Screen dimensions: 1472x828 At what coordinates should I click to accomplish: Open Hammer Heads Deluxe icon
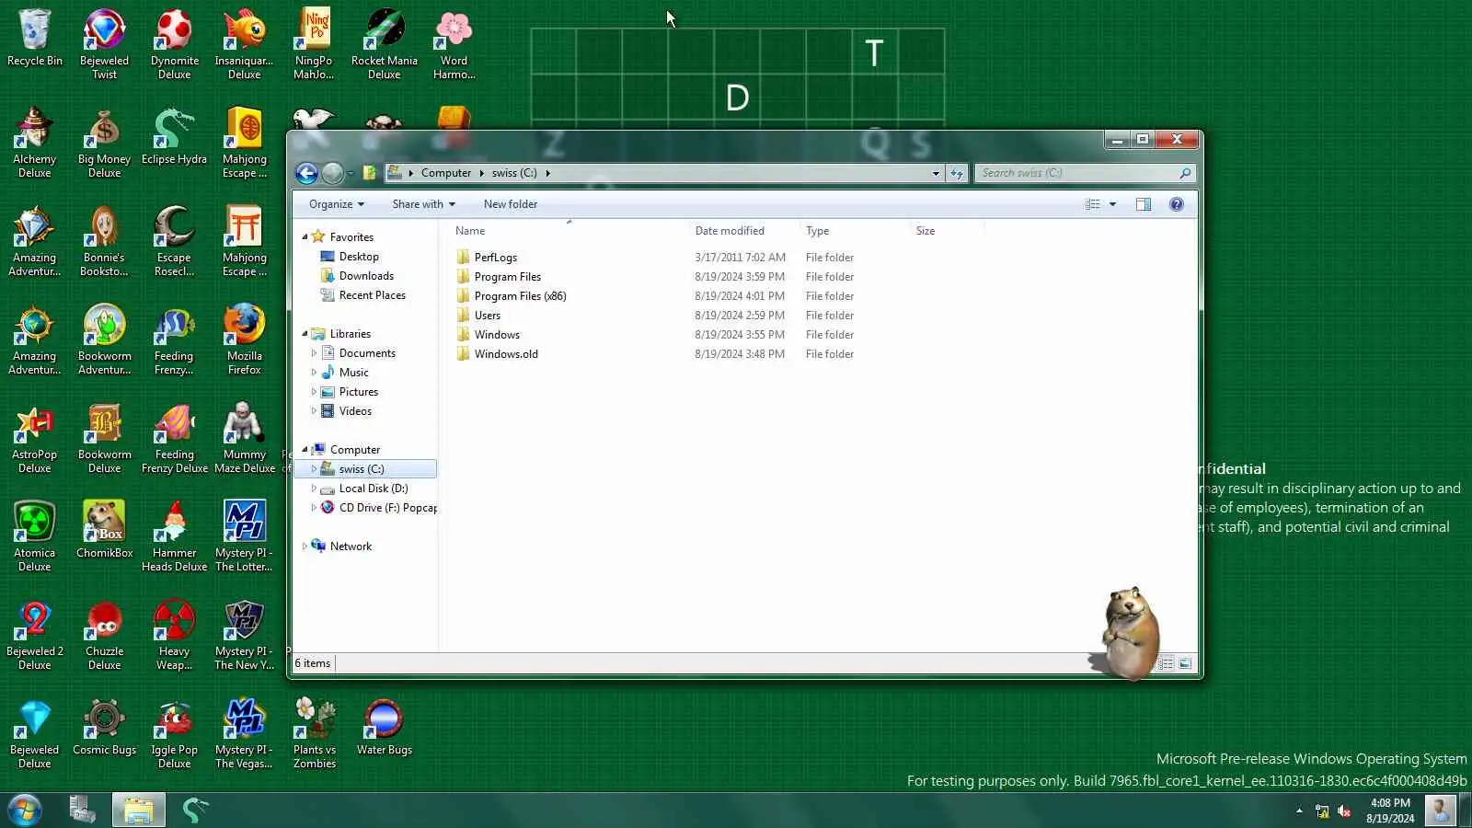click(174, 535)
